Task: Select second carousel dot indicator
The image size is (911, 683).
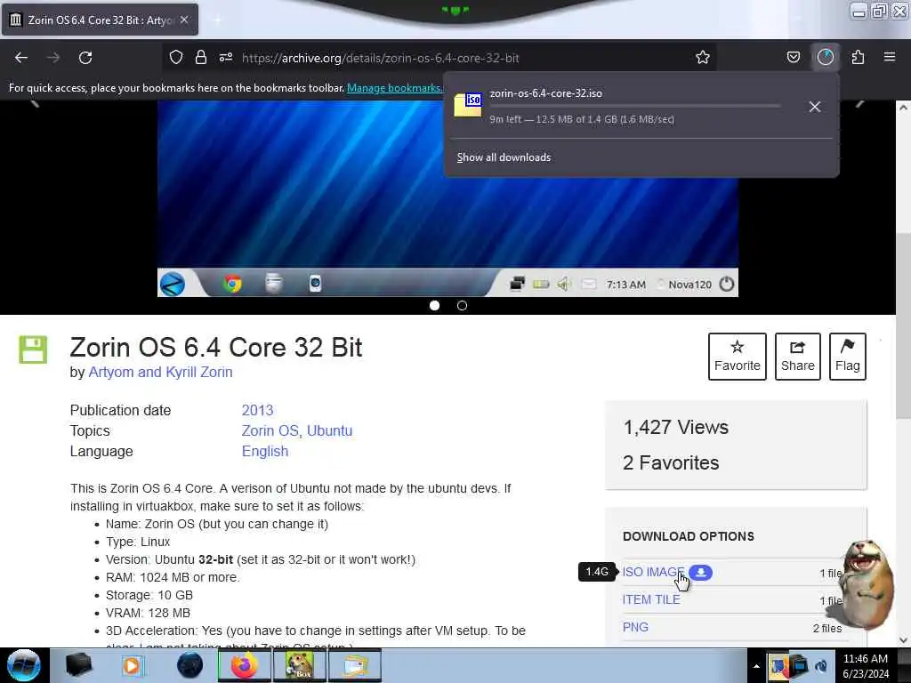Action: (x=462, y=306)
